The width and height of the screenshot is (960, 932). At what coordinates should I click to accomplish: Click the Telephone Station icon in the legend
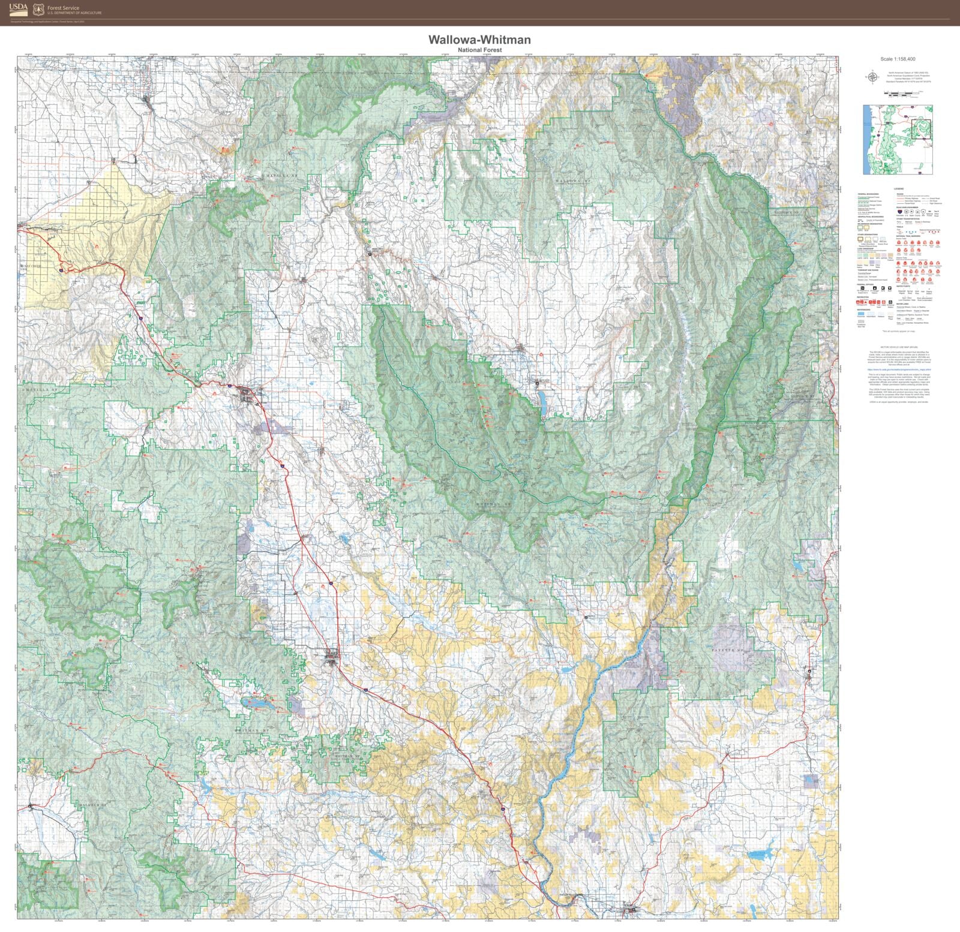[890, 302]
